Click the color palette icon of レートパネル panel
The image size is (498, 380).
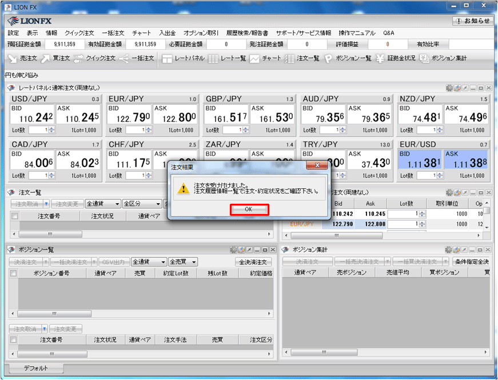[457, 88]
